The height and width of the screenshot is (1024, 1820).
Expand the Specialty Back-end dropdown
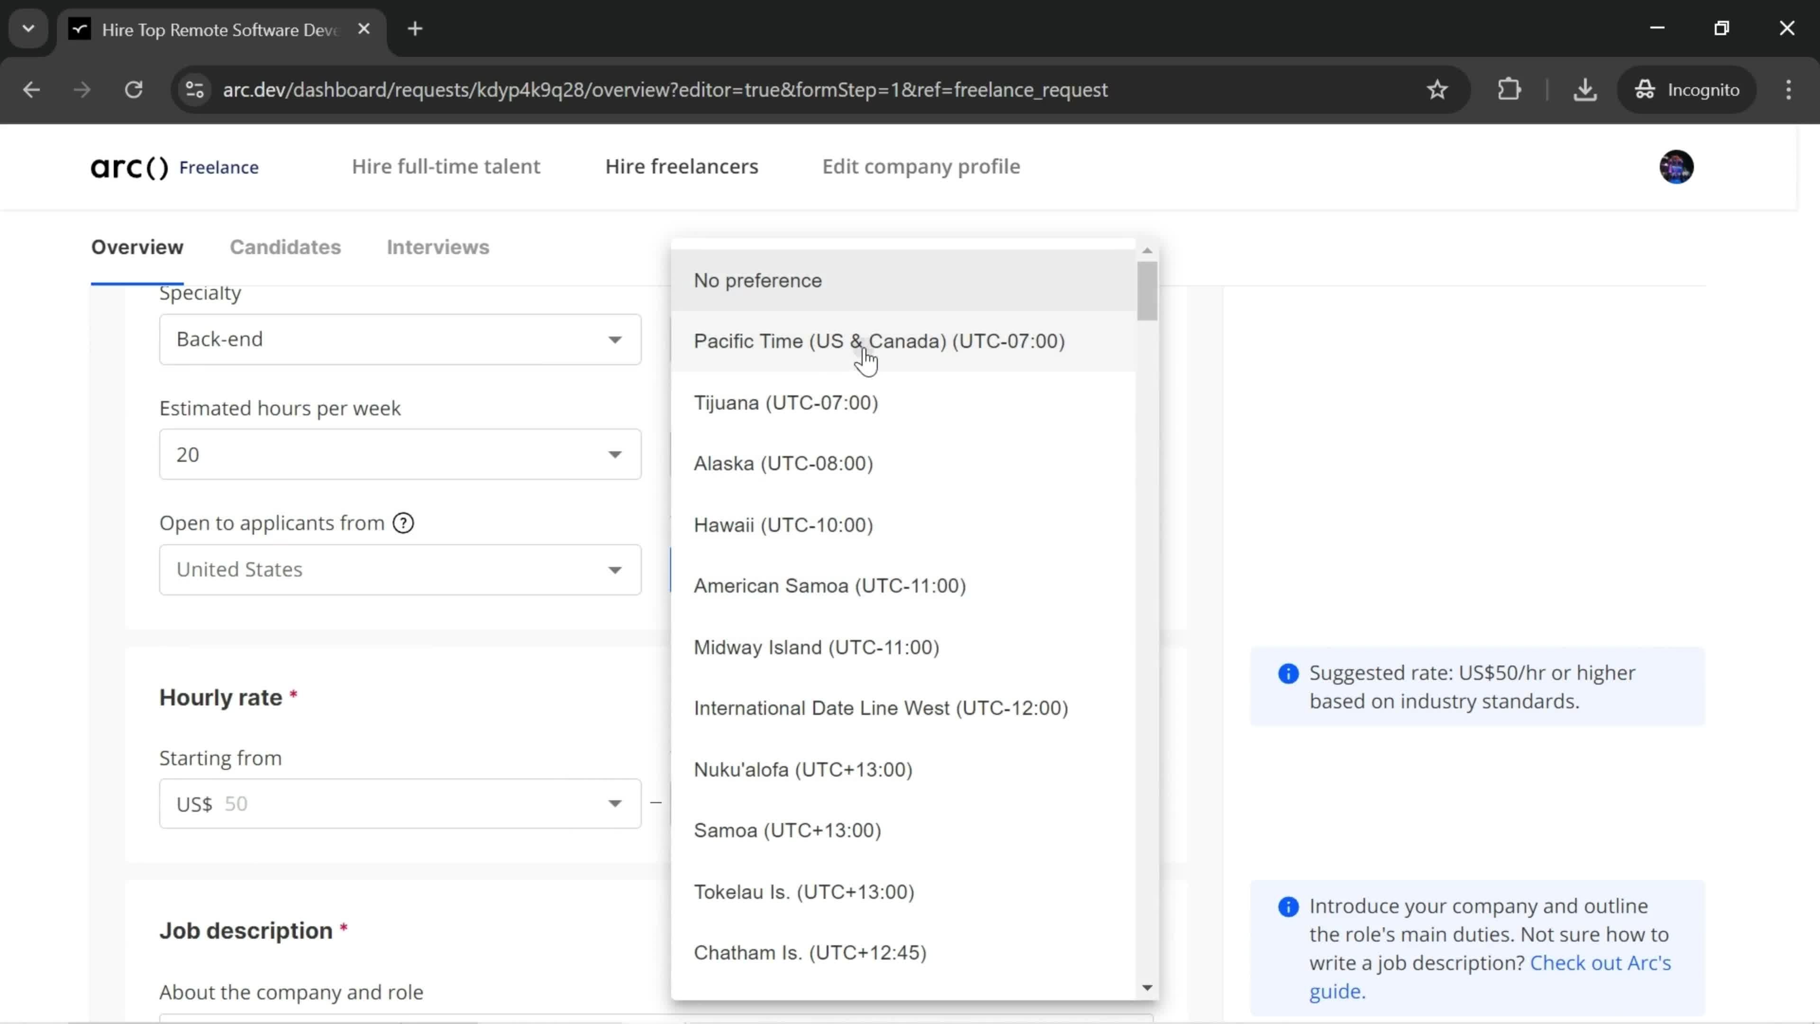click(400, 339)
